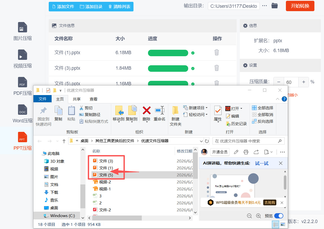Image resolution: width=324 pixels, height=229 pixels.
Task: Increase compression quality with plus button
Action: pos(304,82)
